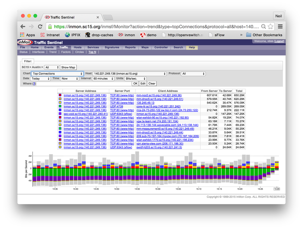Open the Chrome hamburger menu
303x229 pixels.
click(280, 26)
